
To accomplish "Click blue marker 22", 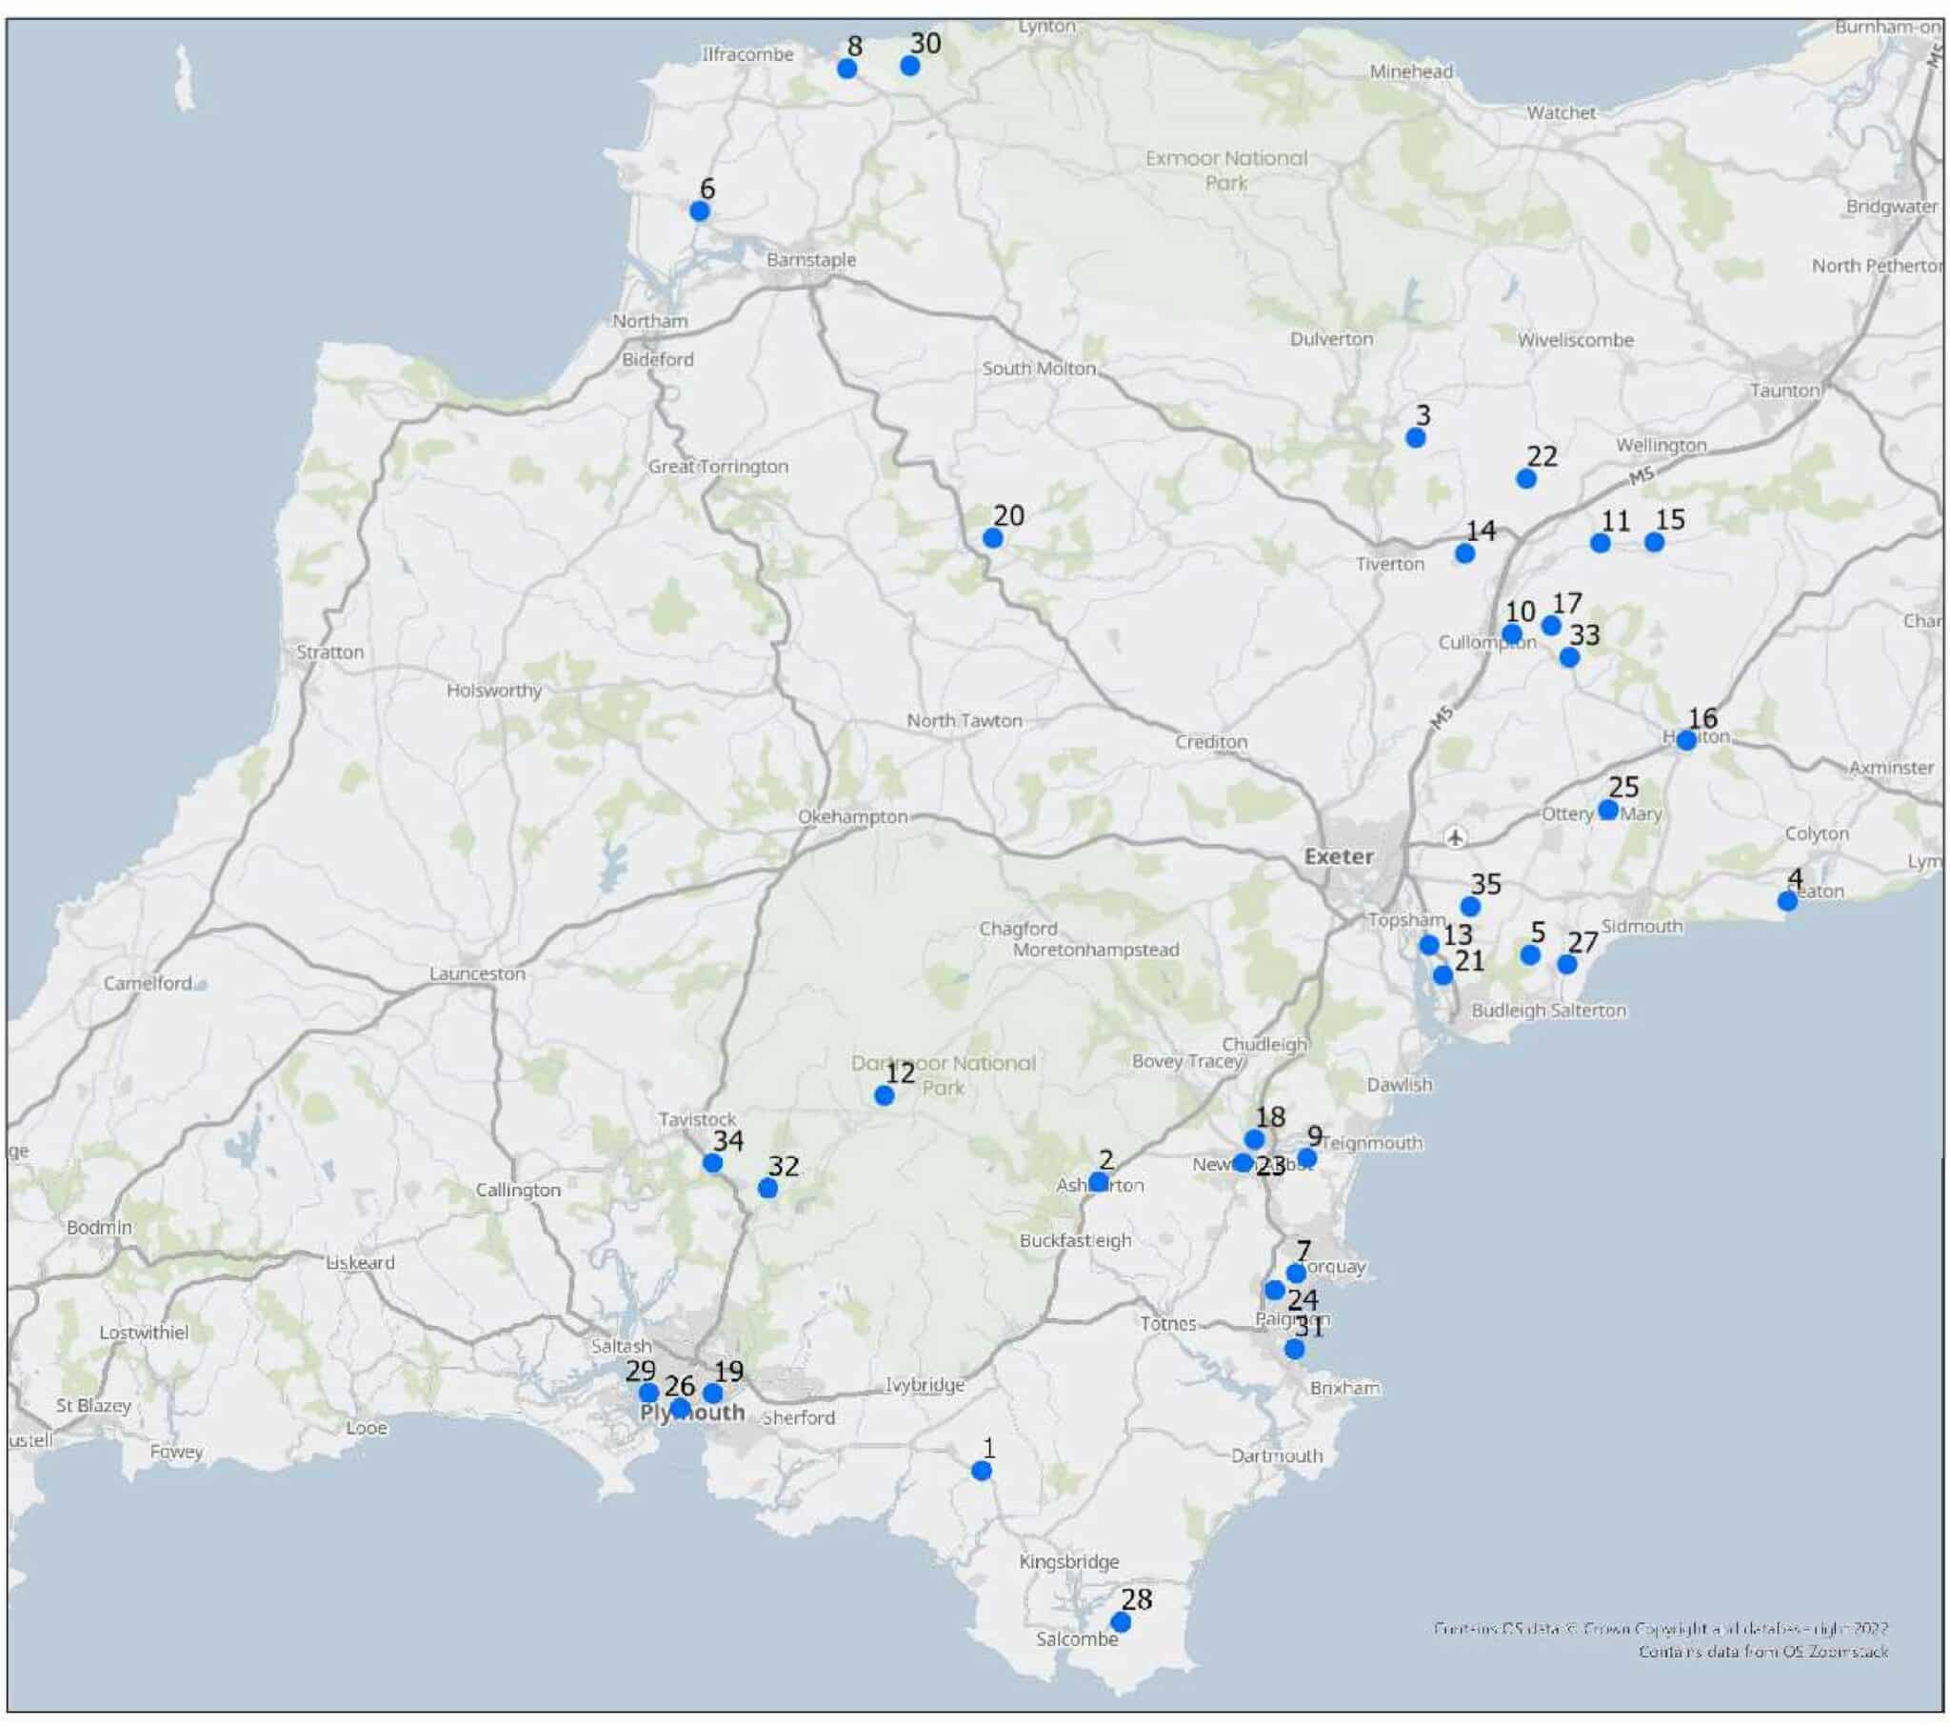I will coord(1526,479).
